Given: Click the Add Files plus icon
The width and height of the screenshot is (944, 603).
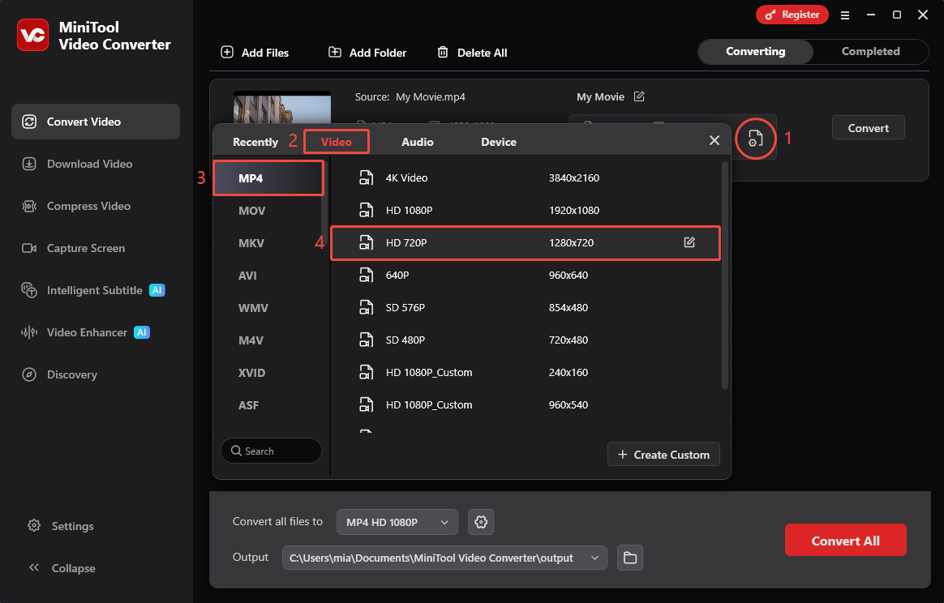Looking at the screenshot, I should [x=227, y=53].
